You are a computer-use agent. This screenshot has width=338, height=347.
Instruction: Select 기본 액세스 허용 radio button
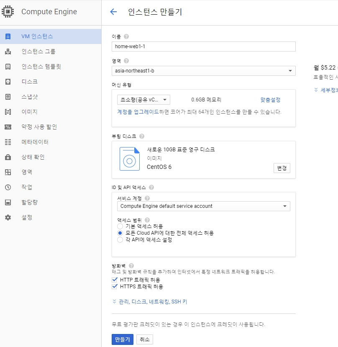120,226
